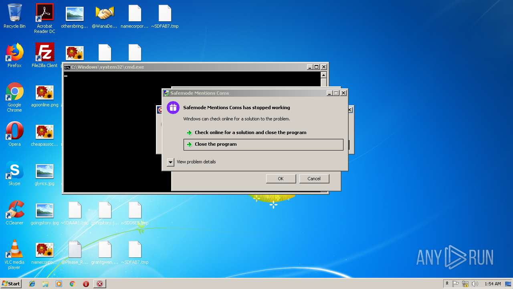513x289 pixels.
Task: Open Windows Explorer folder in taskbar
Action: 45,284
